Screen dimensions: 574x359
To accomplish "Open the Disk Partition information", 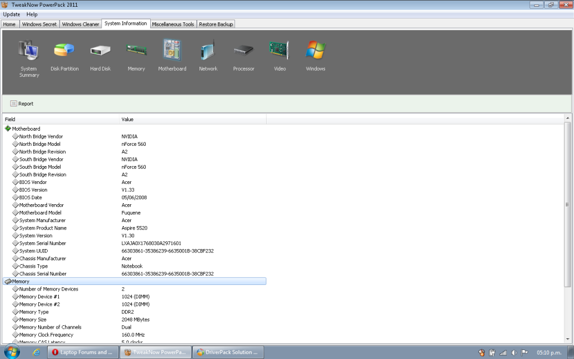I will 64,57.
